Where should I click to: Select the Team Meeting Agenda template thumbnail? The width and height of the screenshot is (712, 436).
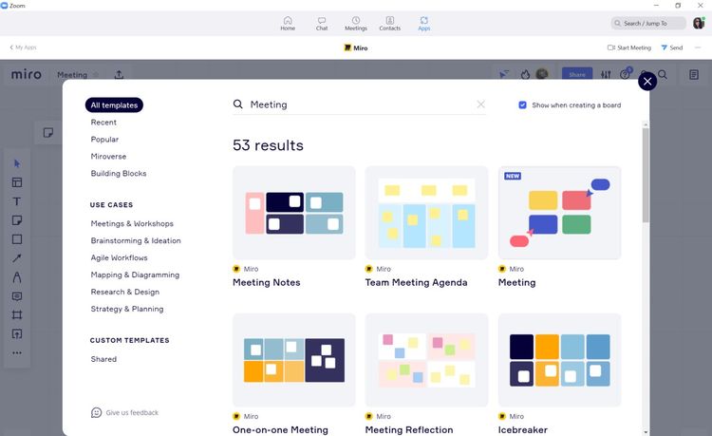click(426, 213)
